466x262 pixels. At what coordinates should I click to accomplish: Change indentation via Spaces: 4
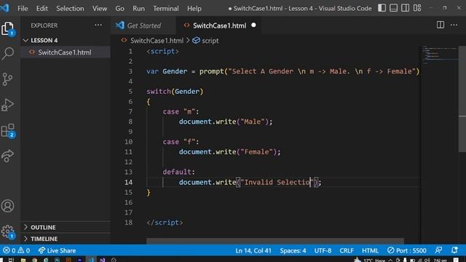tap(293, 250)
